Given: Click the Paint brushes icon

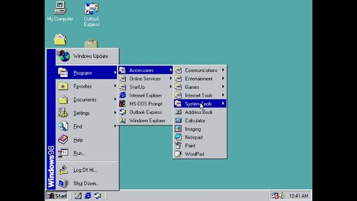Looking at the screenshot, I should click(178, 145).
